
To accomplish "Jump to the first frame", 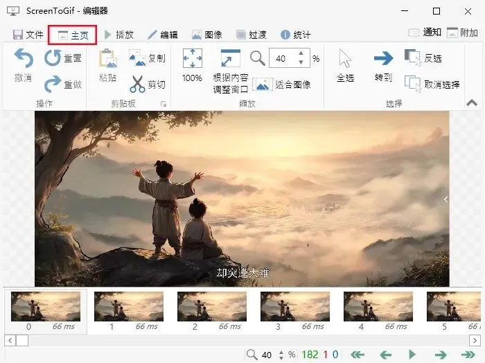I will click(x=358, y=355).
